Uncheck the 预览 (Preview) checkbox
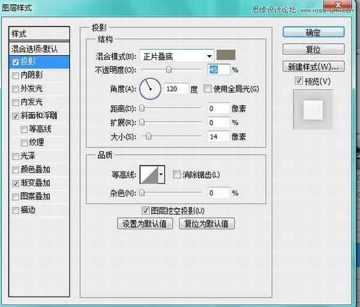The image size is (360, 307). (x=299, y=81)
